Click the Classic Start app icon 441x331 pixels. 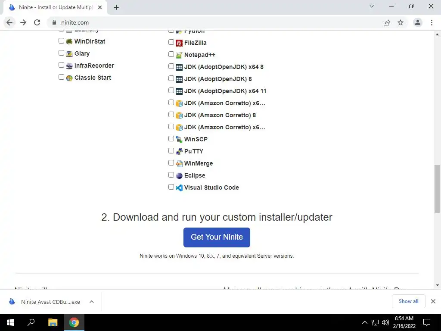(x=69, y=78)
